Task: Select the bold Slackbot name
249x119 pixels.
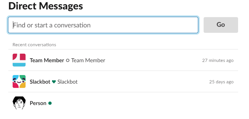Action: click(x=40, y=82)
